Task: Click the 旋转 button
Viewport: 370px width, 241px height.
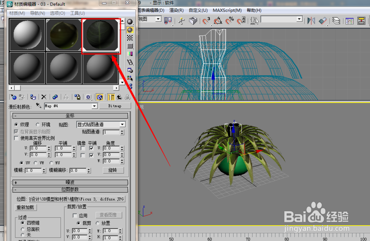Action: tap(113, 170)
